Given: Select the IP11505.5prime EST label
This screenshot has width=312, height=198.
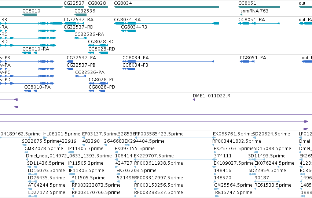Looking at the screenshot, I should point(88,178).
